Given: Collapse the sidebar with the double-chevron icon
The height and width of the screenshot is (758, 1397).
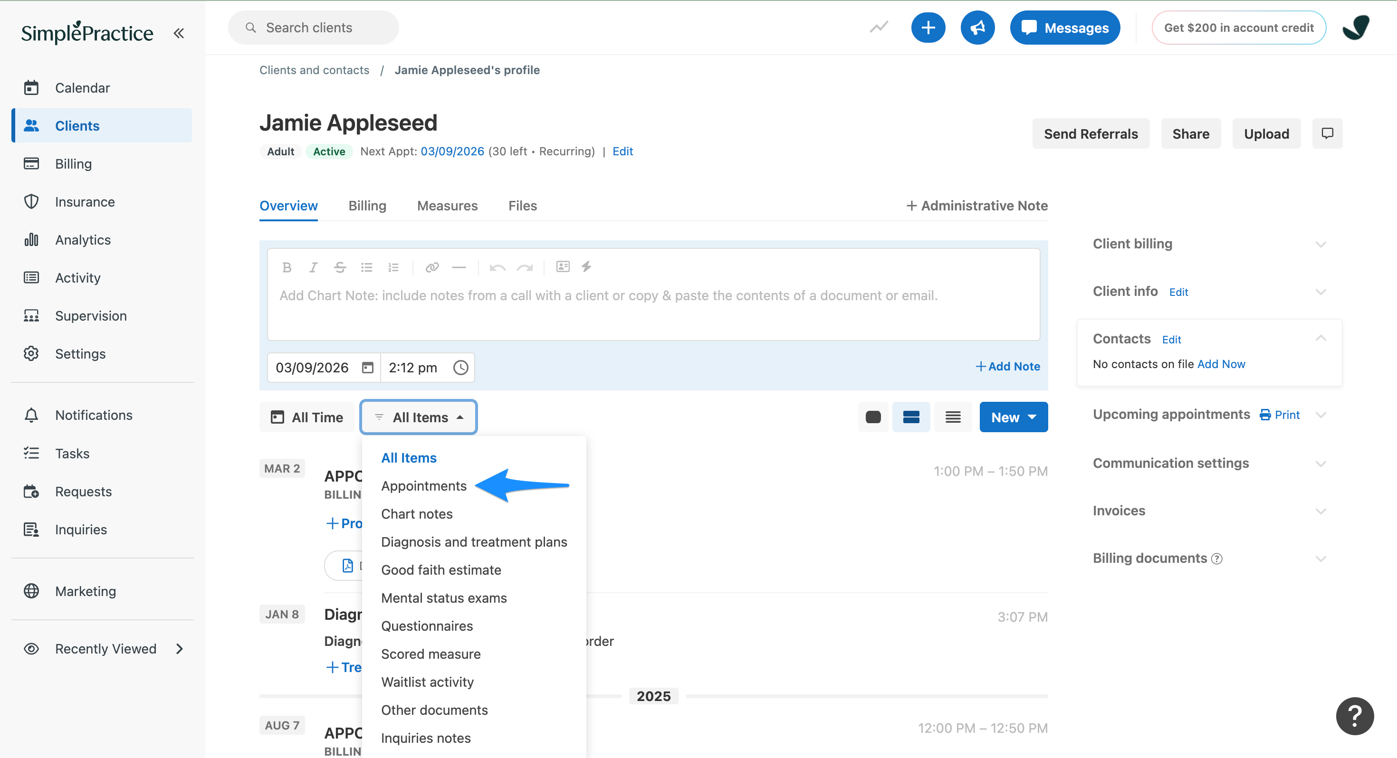Looking at the screenshot, I should point(178,33).
